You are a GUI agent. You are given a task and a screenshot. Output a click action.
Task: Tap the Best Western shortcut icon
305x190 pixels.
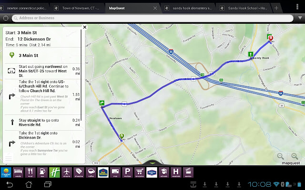[x=103, y=172]
